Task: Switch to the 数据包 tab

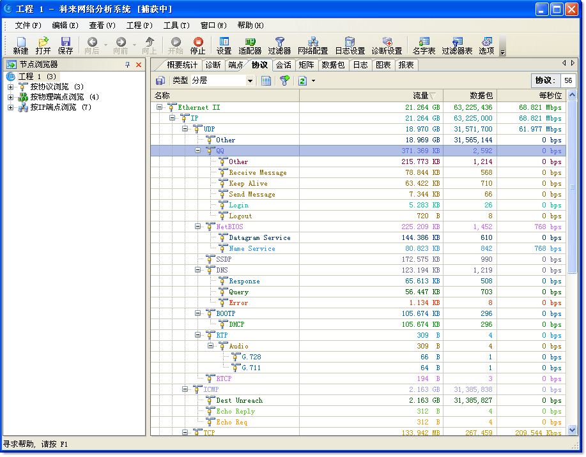Action: click(333, 64)
